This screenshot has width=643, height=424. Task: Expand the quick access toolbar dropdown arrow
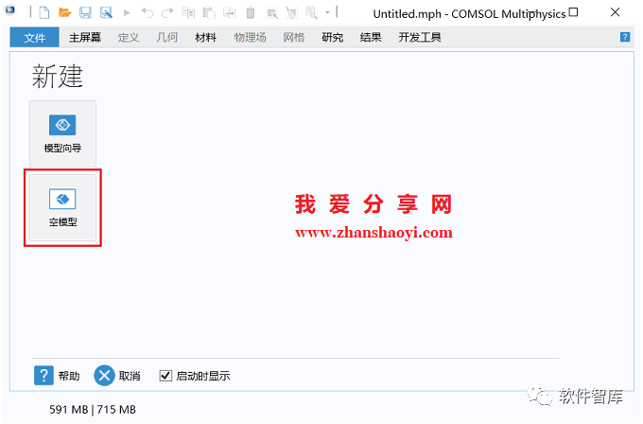click(x=328, y=12)
